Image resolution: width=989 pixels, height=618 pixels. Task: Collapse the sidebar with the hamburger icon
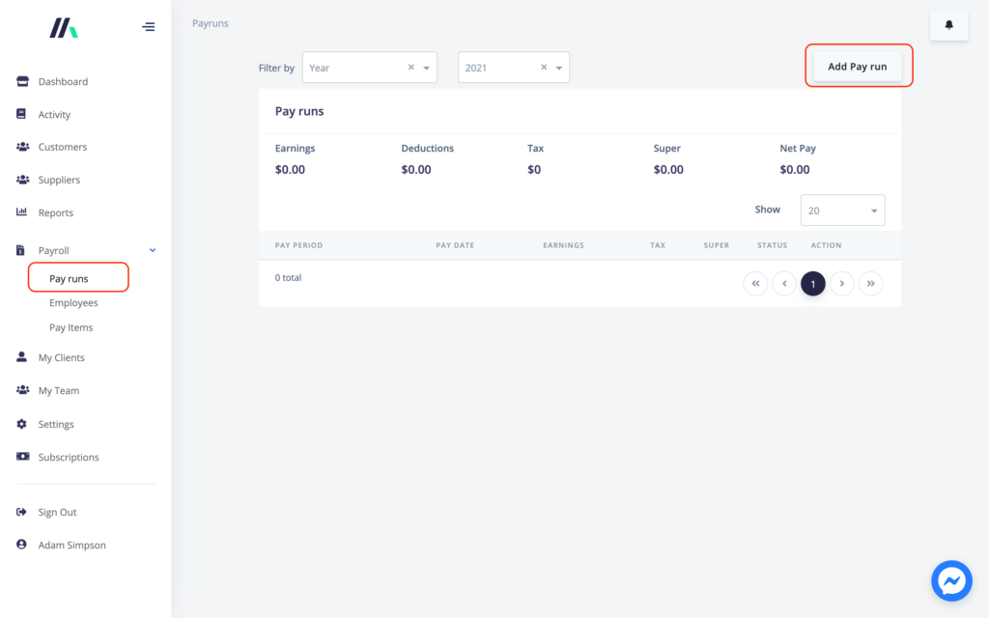pyautogui.click(x=148, y=27)
